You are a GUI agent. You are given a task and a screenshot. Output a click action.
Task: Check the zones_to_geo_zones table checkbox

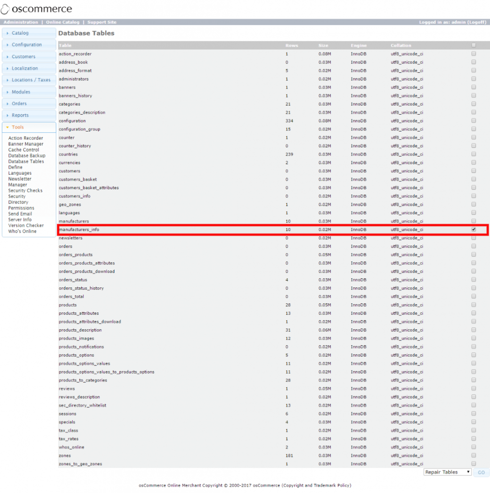click(x=474, y=464)
